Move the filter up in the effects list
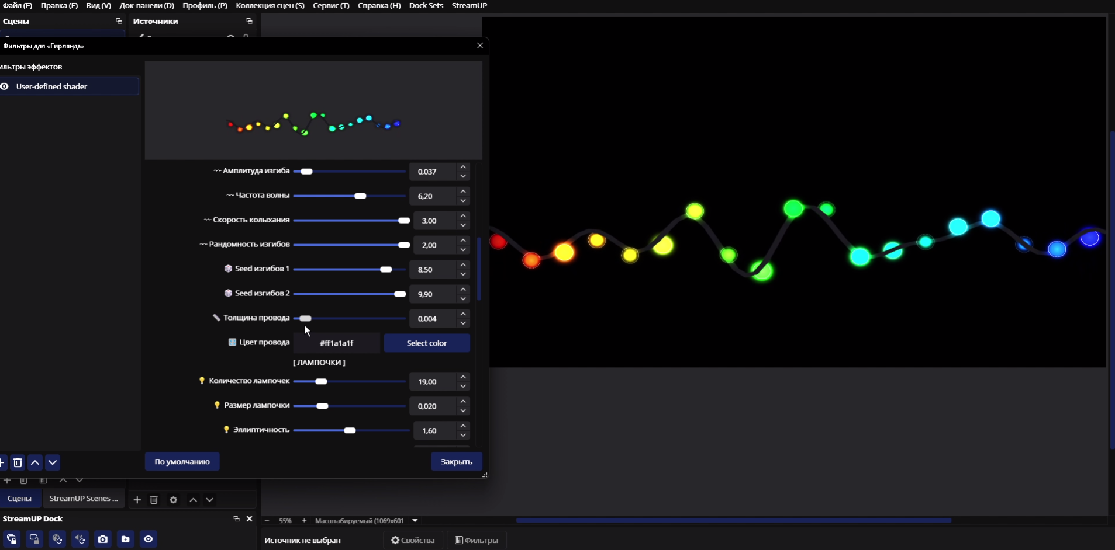 point(35,462)
